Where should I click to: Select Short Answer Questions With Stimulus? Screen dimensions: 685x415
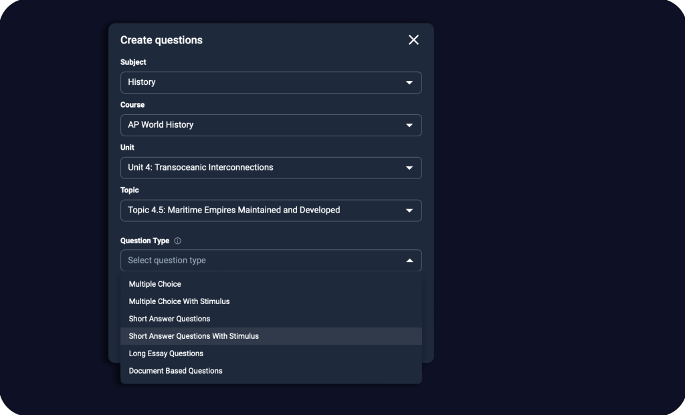[194, 336]
